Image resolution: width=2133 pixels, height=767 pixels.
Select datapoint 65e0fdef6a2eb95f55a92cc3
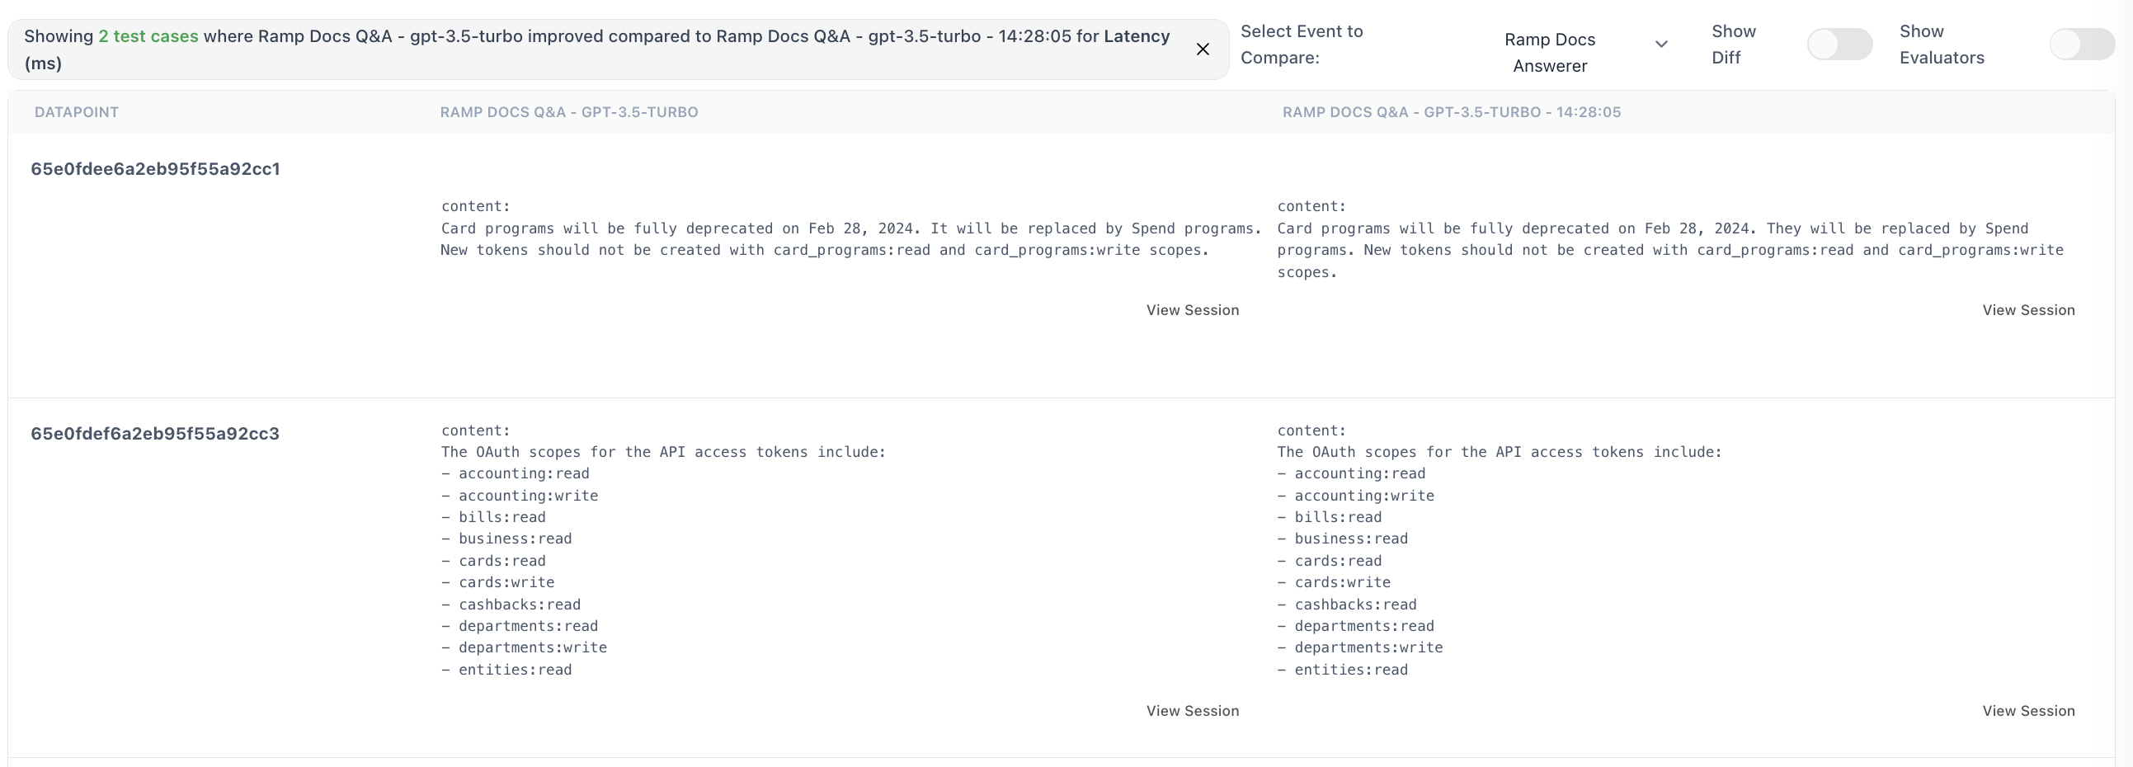tap(155, 433)
